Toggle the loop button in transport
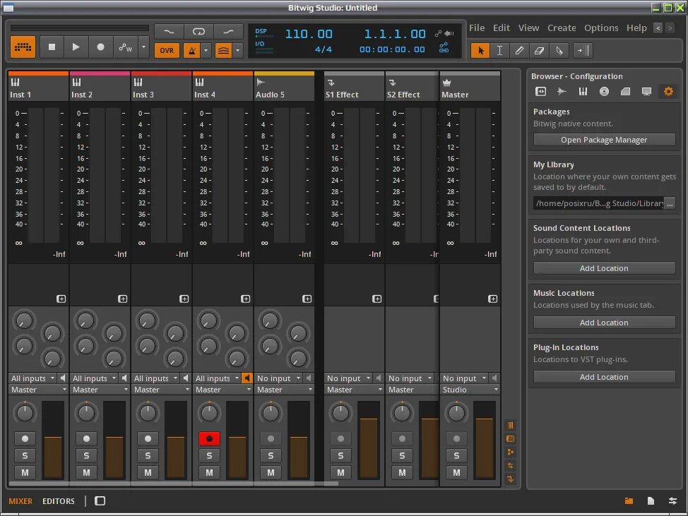Screen dimensions: 688x516 click(x=198, y=32)
